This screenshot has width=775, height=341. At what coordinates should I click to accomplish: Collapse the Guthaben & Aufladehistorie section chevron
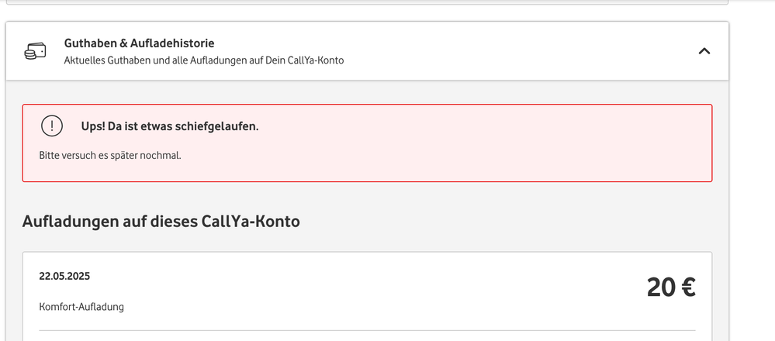(704, 51)
